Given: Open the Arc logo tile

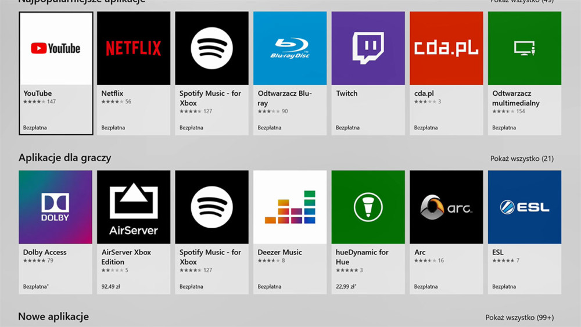Looking at the screenshot, I should click(446, 207).
